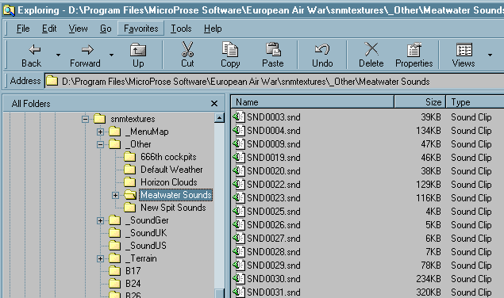Open the View menu
504x298 pixels.
coord(78,29)
